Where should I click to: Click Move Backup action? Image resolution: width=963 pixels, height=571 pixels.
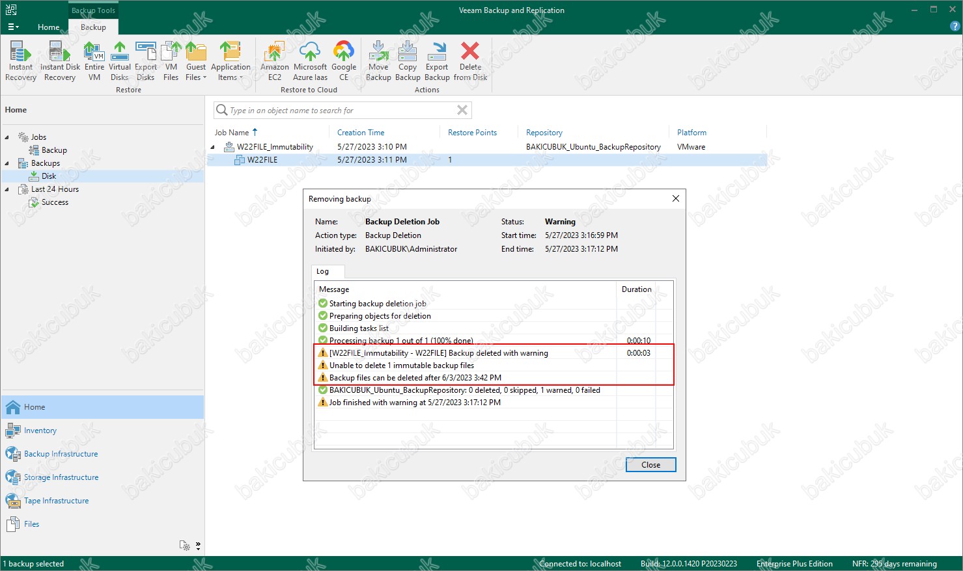click(x=378, y=61)
